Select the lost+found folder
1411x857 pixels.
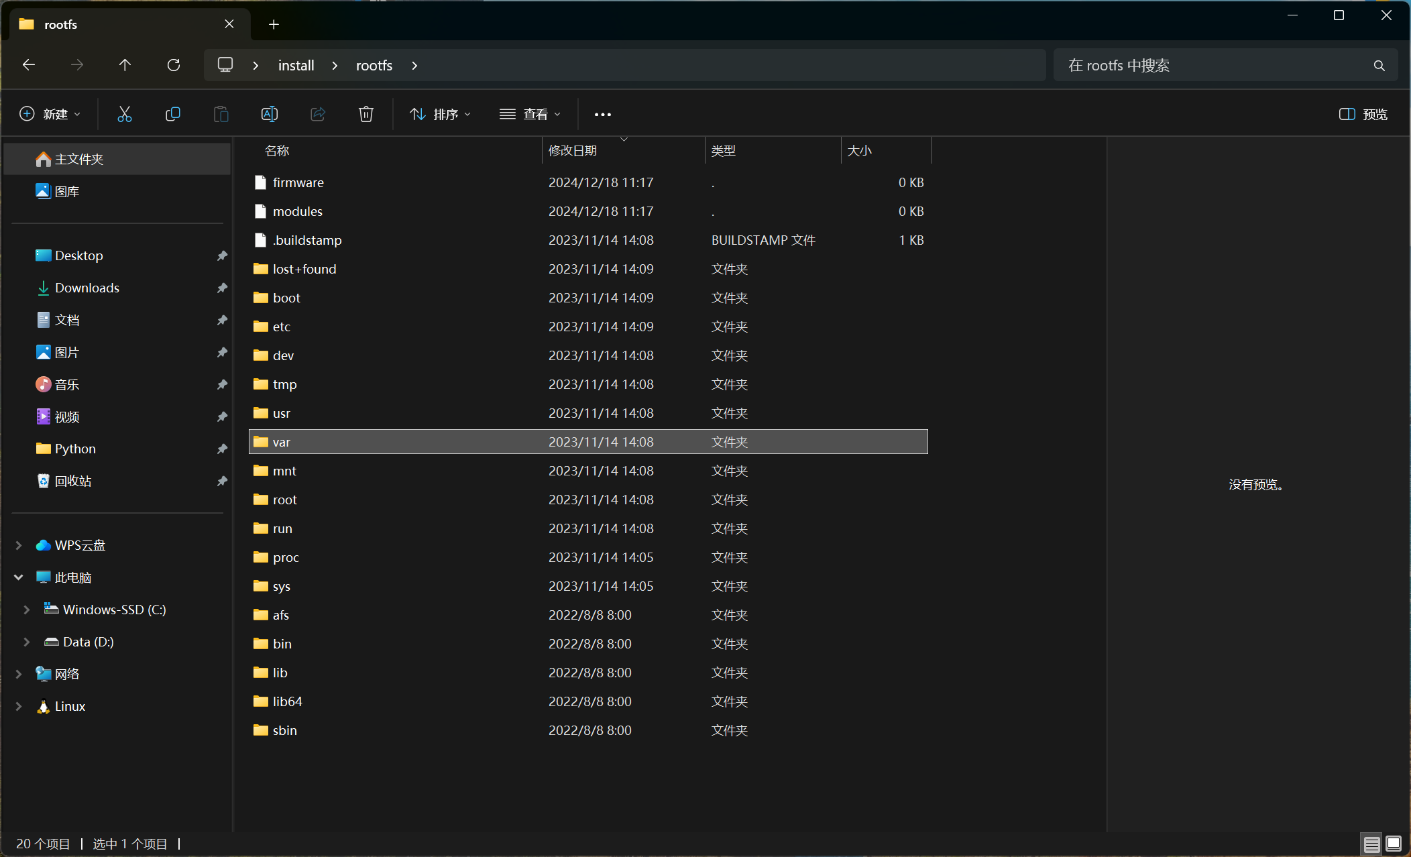[x=588, y=269]
